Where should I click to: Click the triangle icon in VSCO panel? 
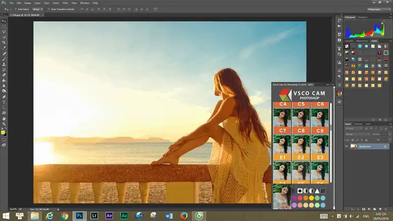[317, 190]
